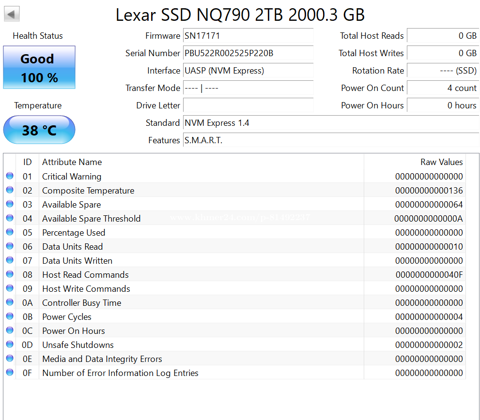Click the ID cell 0A
480x420 pixels.
(x=27, y=303)
